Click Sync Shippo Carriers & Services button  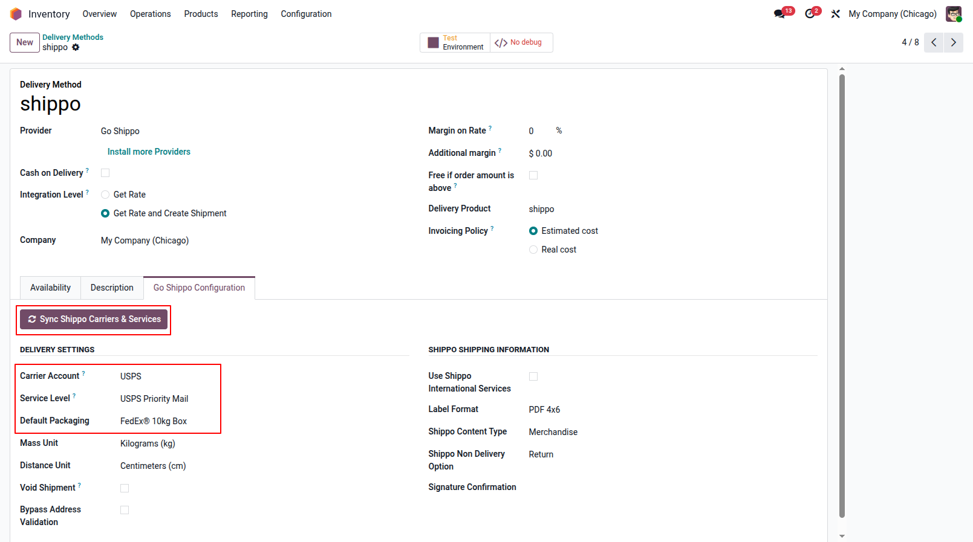pos(94,319)
